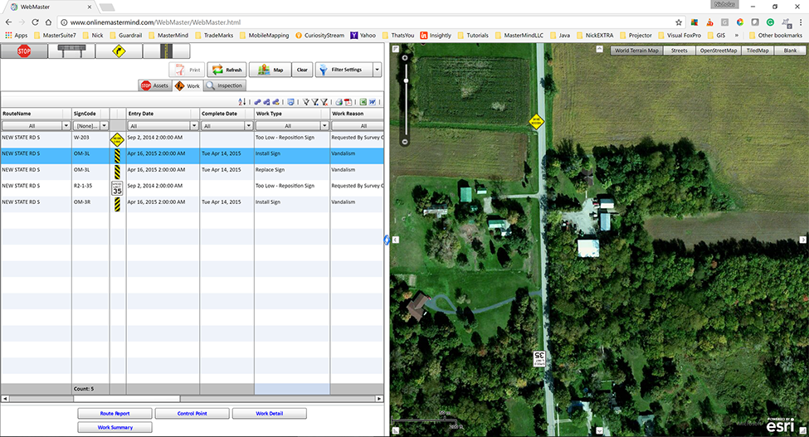
Task: Switch to the Assets tab
Action: pos(154,85)
